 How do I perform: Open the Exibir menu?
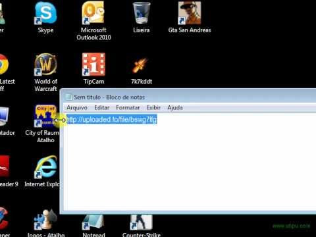153,108
